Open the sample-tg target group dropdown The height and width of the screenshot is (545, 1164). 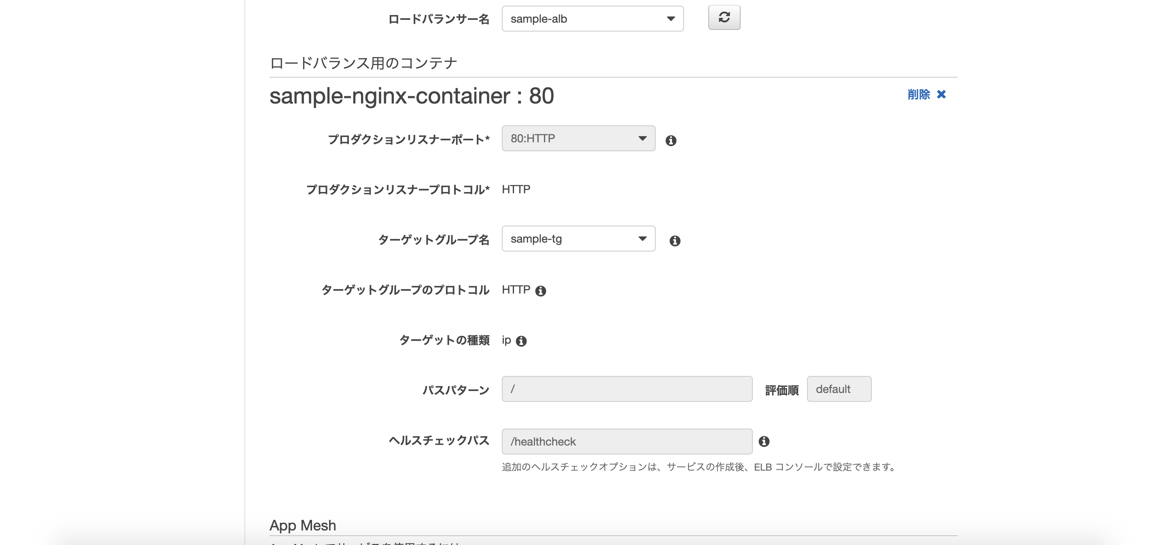click(x=578, y=239)
